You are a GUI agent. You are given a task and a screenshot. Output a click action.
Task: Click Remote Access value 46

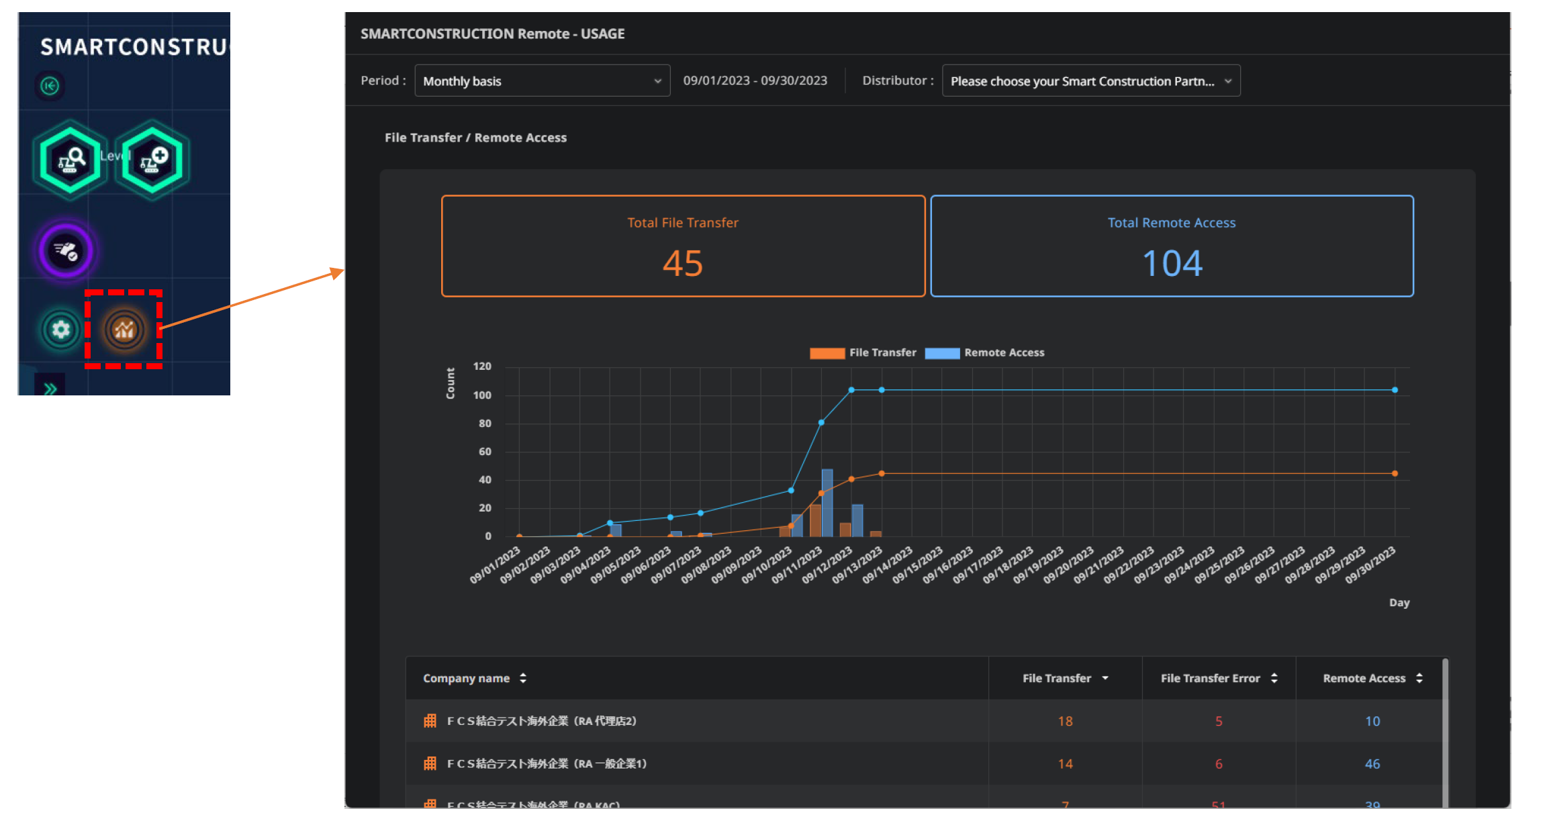[x=1372, y=764]
